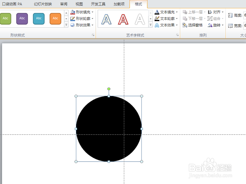Image resolution: width=246 pixels, height=184 pixels.
Task: Open the 形状效果 dropdown arrow
Action: coord(93,25)
